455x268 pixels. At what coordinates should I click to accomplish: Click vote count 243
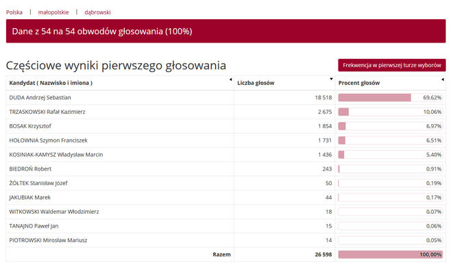(x=327, y=169)
